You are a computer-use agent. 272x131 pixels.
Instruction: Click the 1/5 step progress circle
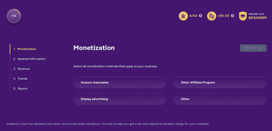[14, 16]
